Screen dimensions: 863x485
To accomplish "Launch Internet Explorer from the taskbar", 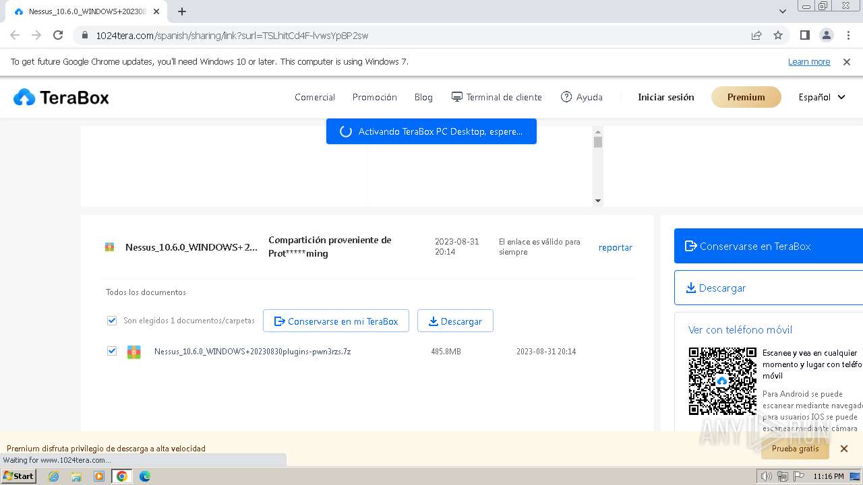I will click(x=53, y=476).
